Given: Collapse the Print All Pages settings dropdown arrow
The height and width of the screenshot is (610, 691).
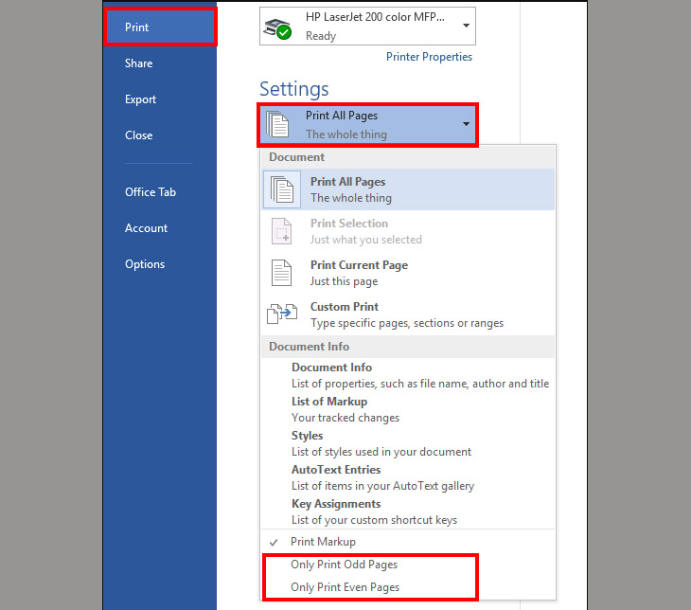Looking at the screenshot, I should click(466, 125).
